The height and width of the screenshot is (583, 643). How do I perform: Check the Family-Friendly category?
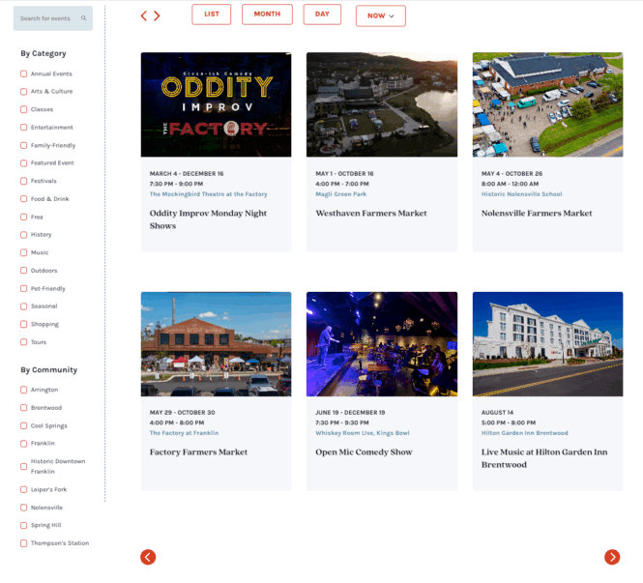pyautogui.click(x=24, y=146)
